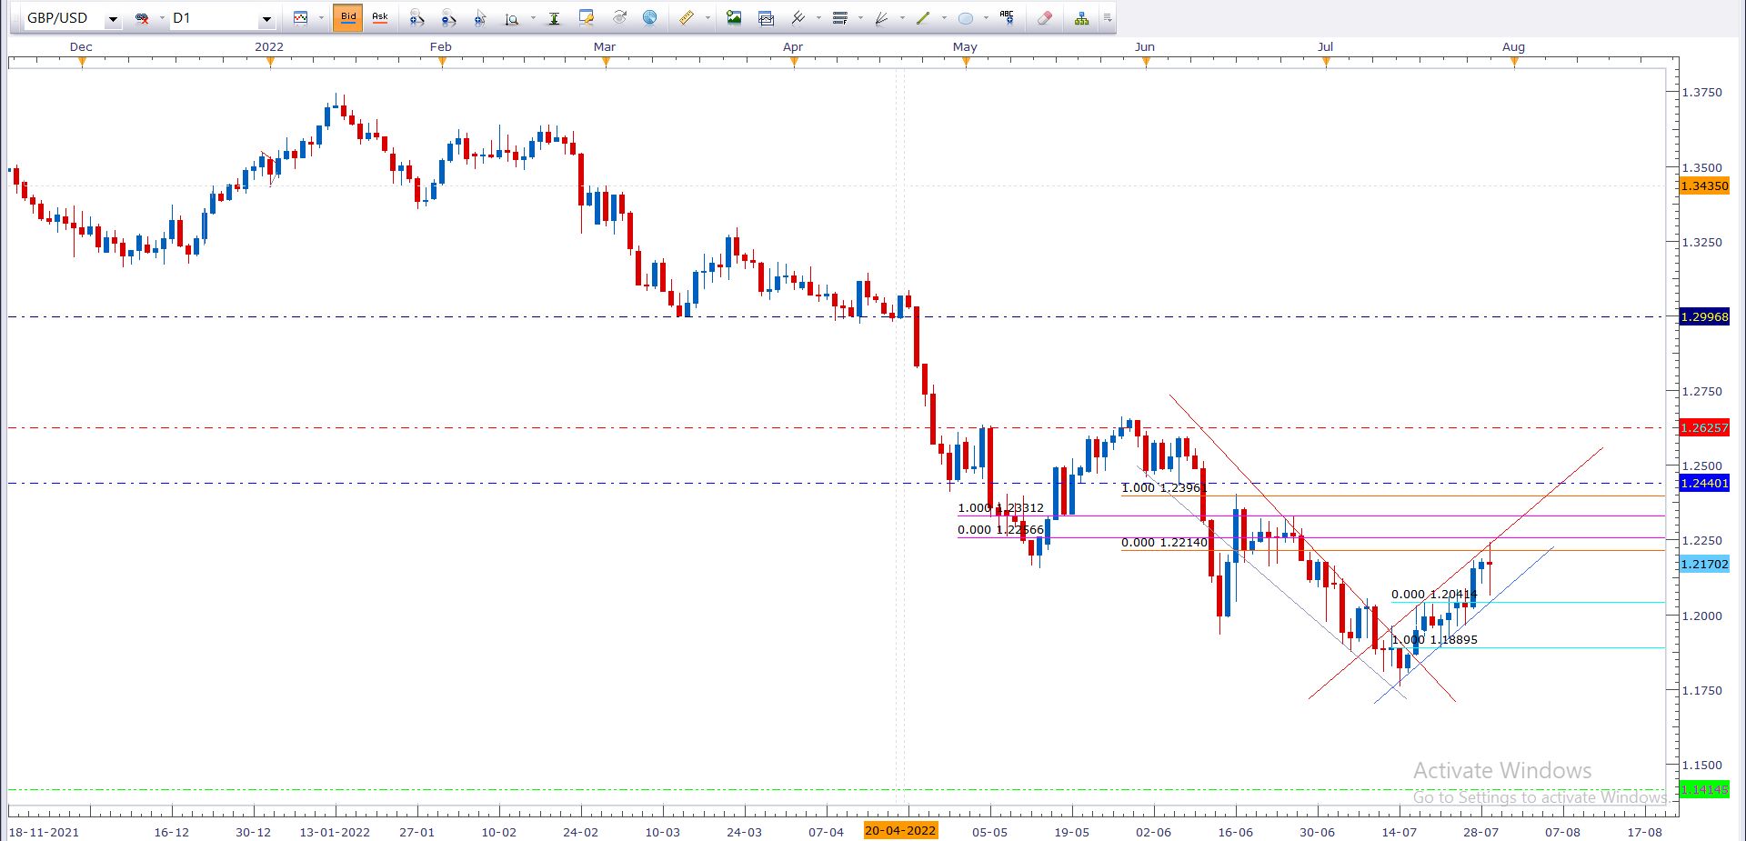Click the refresh view eye icon

pyautogui.click(x=619, y=18)
